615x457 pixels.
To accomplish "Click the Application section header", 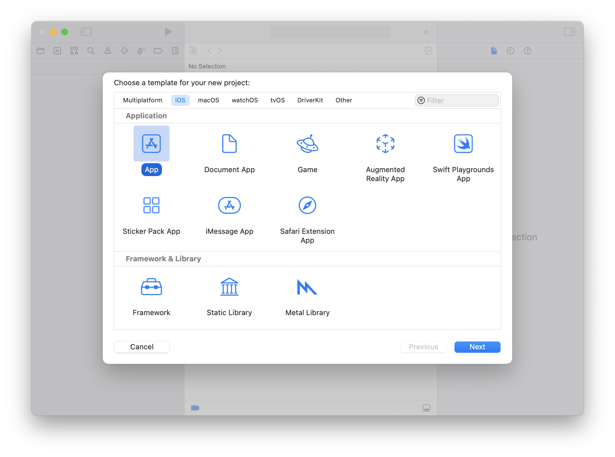I will point(146,116).
